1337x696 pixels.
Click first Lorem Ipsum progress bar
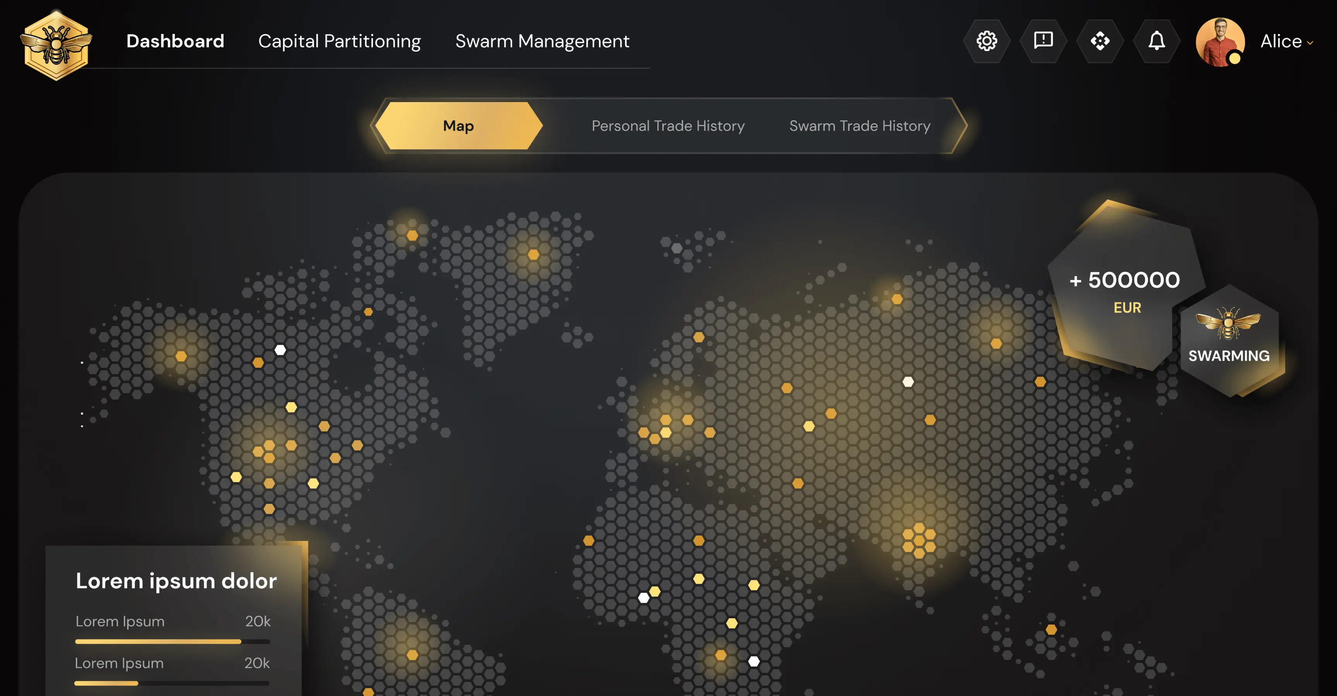click(172, 641)
